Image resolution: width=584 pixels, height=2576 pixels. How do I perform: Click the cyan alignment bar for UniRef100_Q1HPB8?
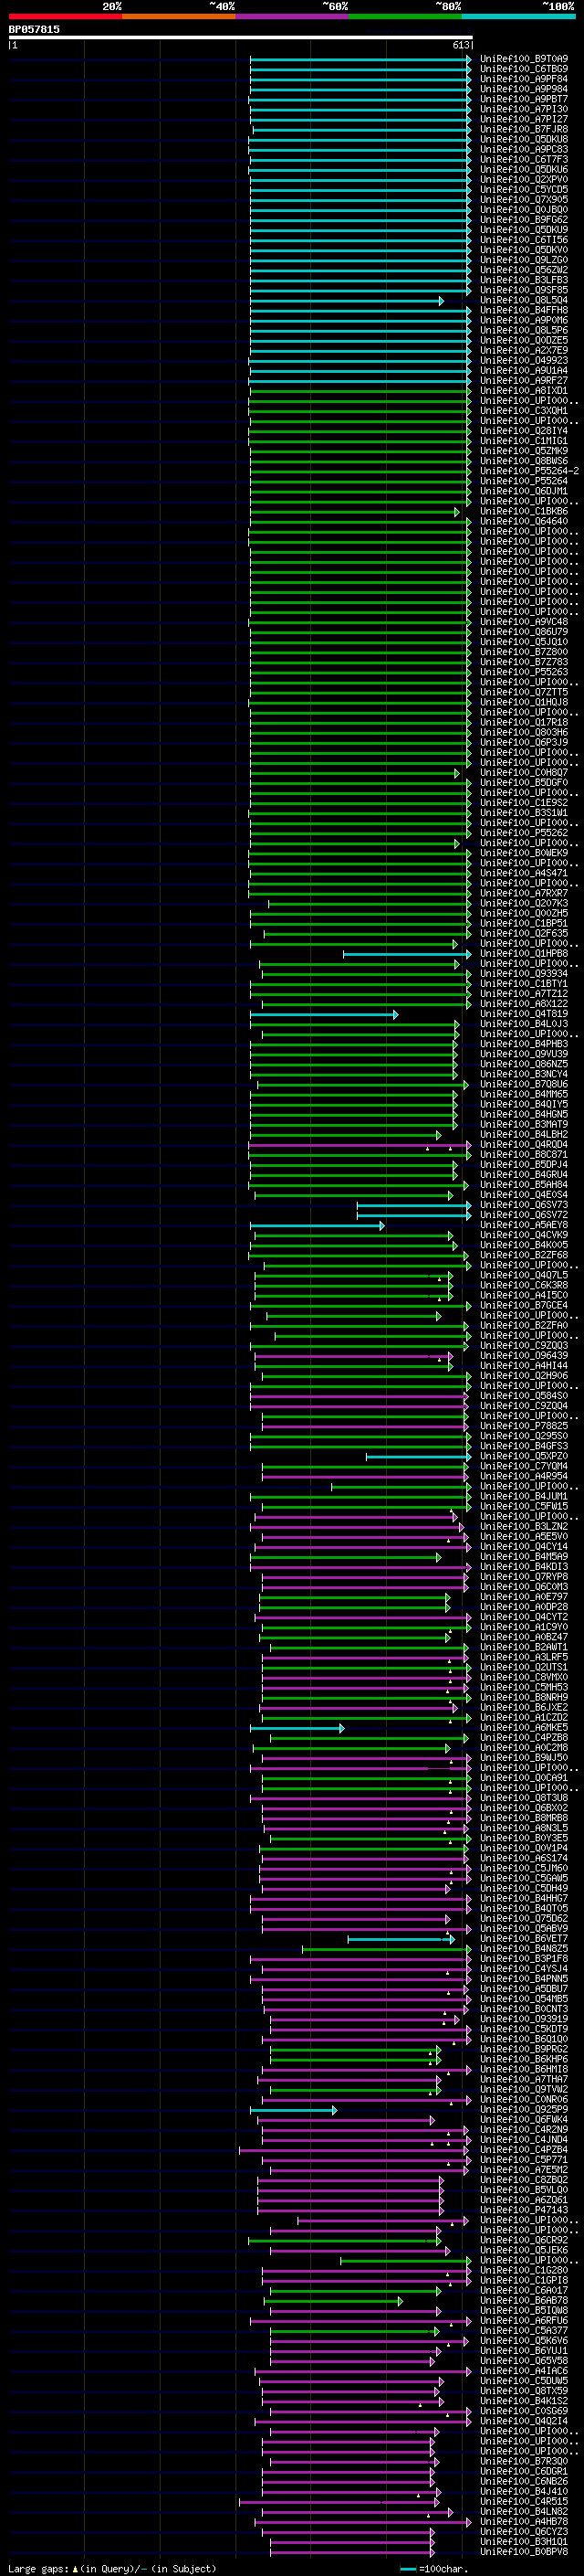coord(407,954)
